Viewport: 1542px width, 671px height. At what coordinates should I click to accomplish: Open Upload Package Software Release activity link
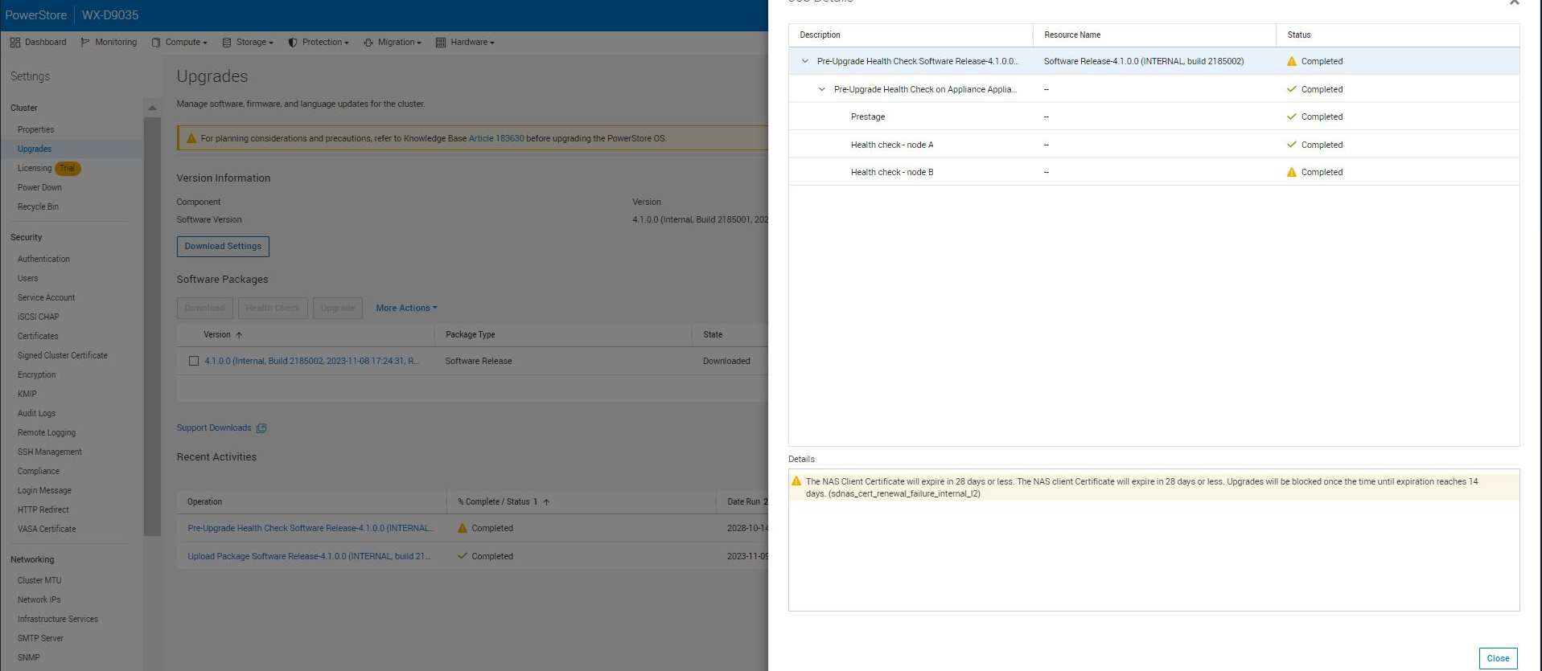pyautogui.click(x=309, y=556)
